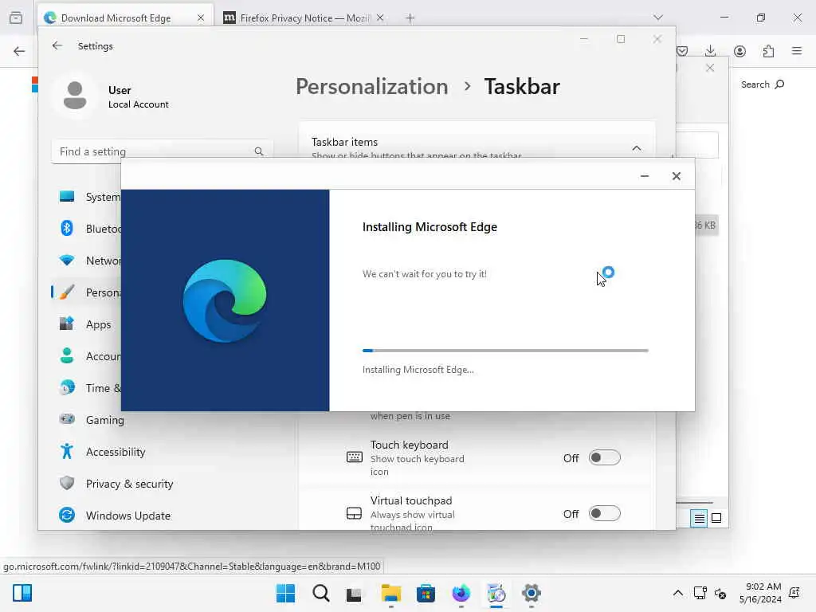This screenshot has width=816, height=612.
Task: Open network status tray icon
Action: point(700,593)
